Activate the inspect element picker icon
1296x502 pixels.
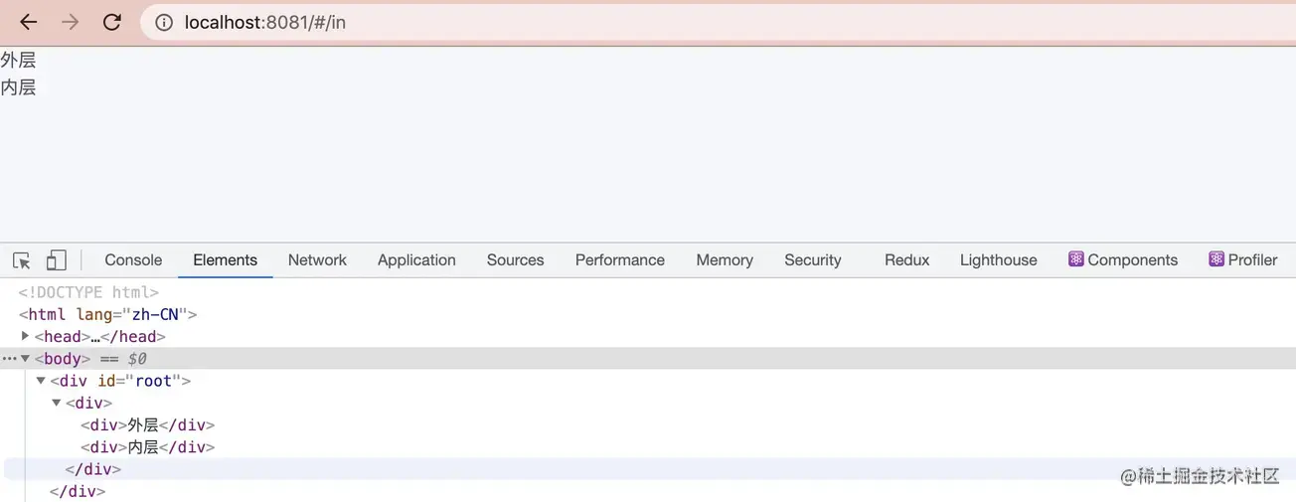point(22,260)
